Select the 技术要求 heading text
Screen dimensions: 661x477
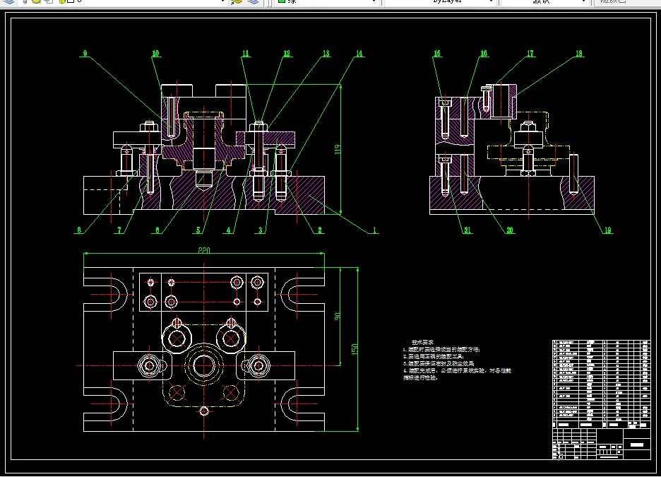pyautogui.click(x=423, y=343)
